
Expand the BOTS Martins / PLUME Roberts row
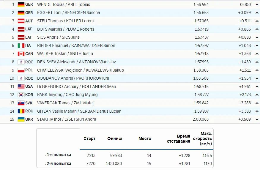tap(257, 29)
